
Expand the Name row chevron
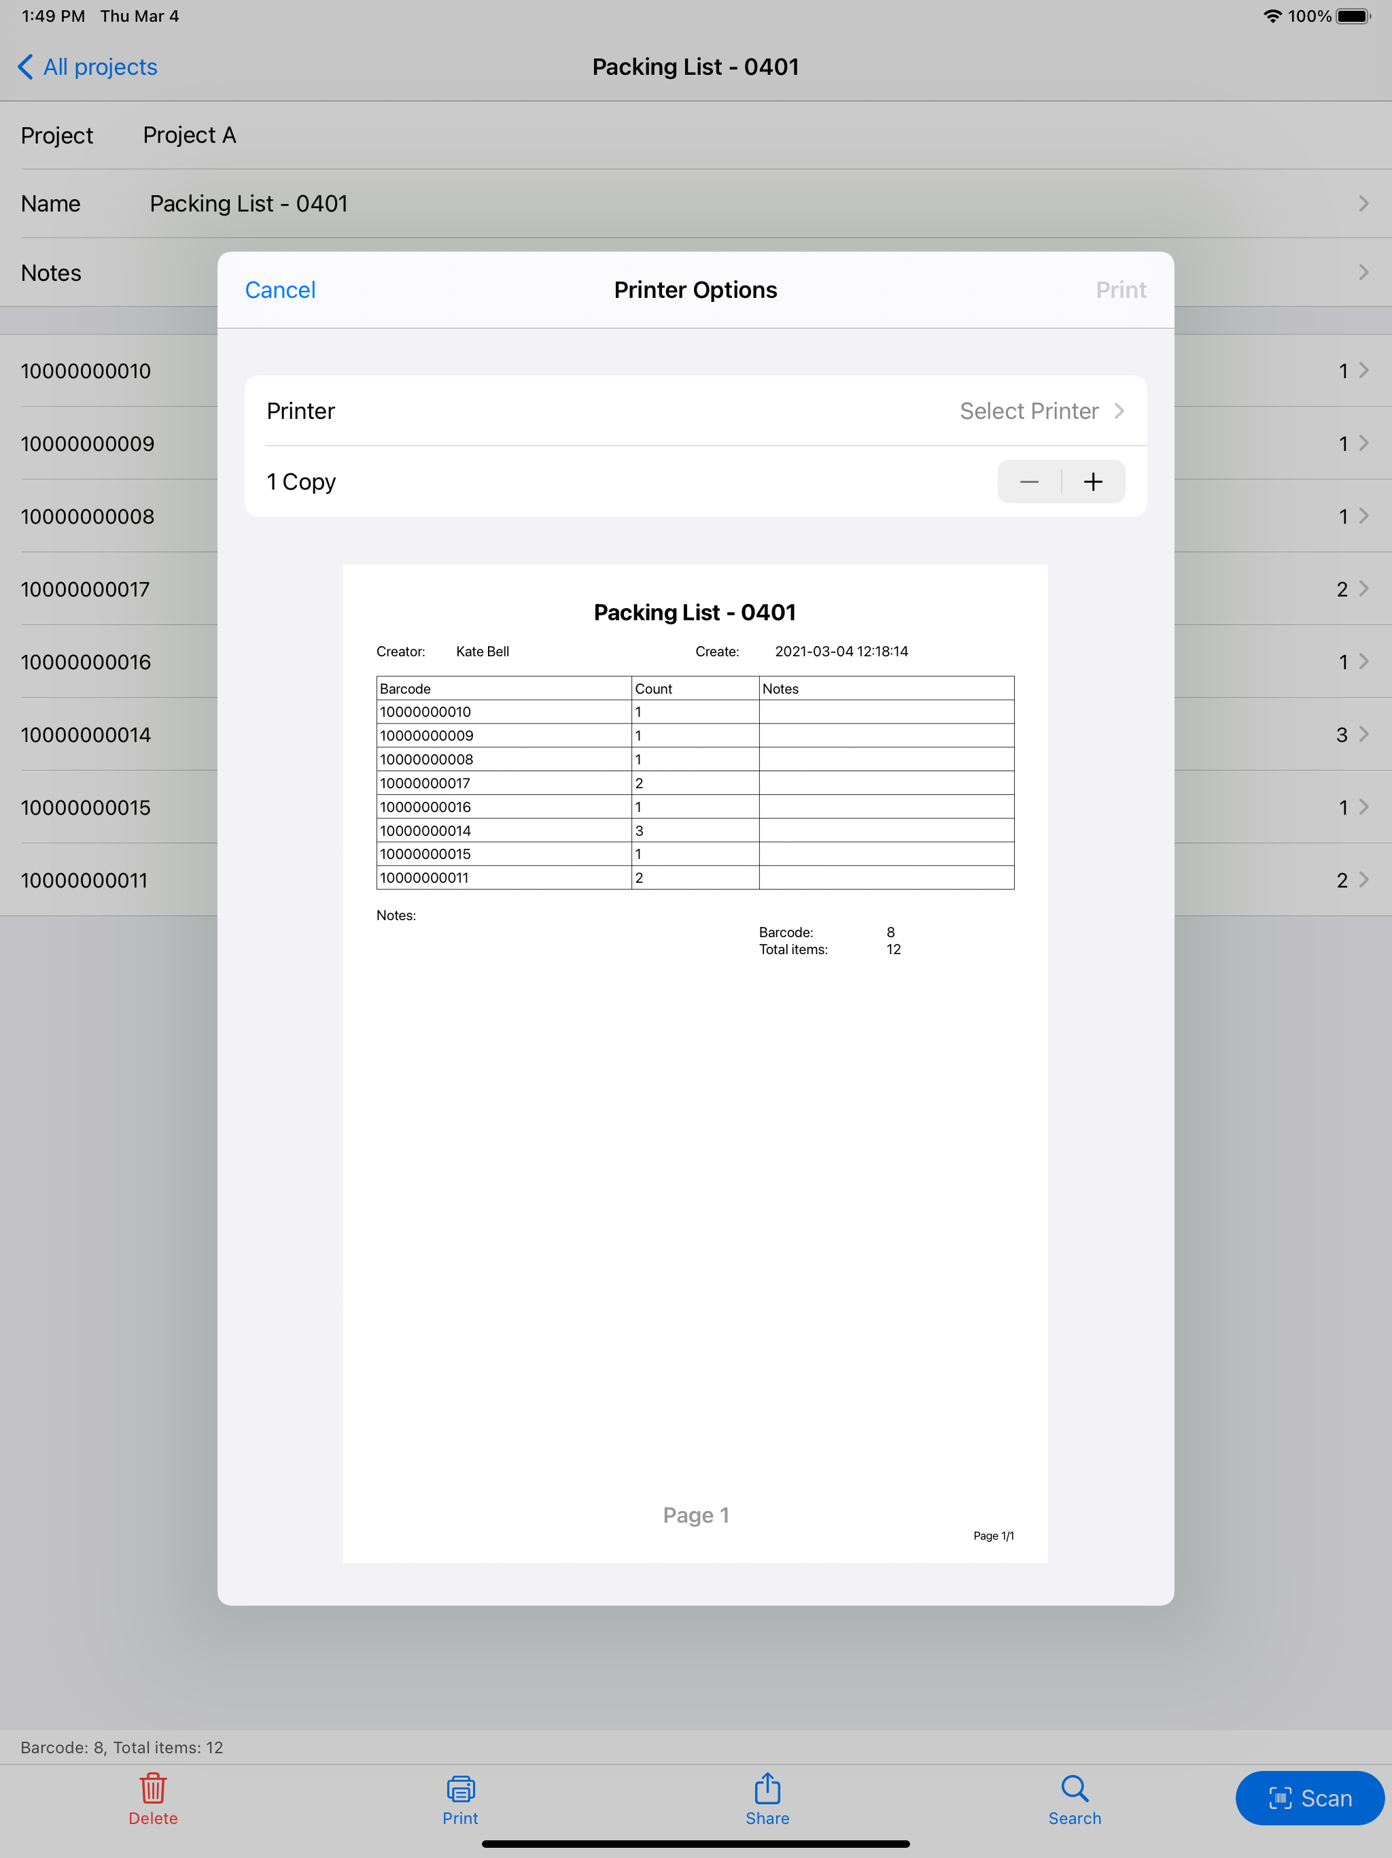pyautogui.click(x=1363, y=203)
